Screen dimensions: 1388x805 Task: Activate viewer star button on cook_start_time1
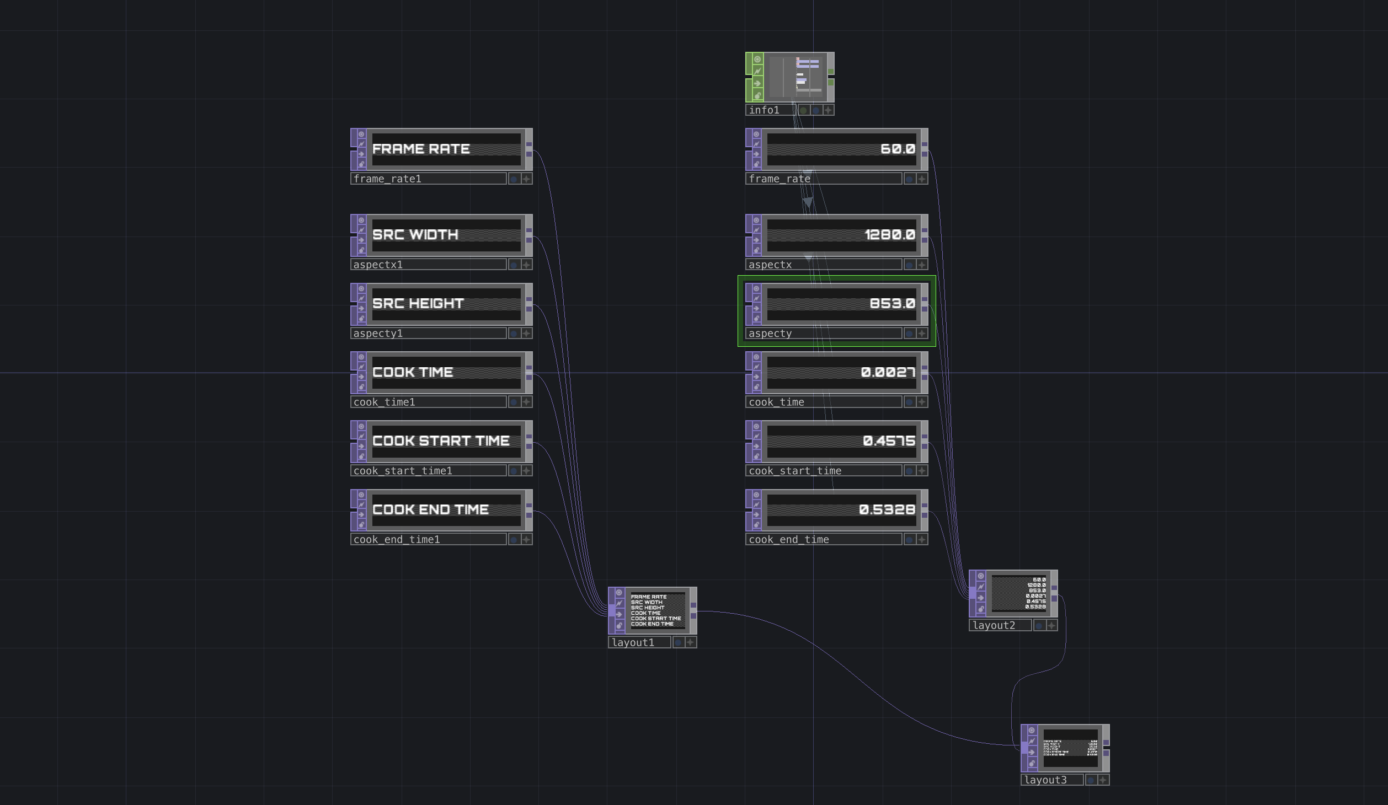pyautogui.click(x=526, y=471)
